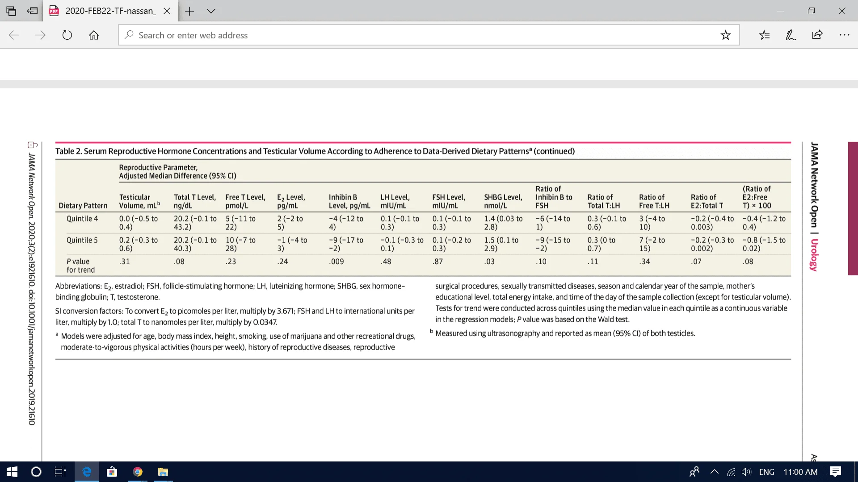Screen dimensions: 858x482
Task: Click the 'SHBG Level, nmol/L' header
Action: pyautogui.click(x=503, y=201)
